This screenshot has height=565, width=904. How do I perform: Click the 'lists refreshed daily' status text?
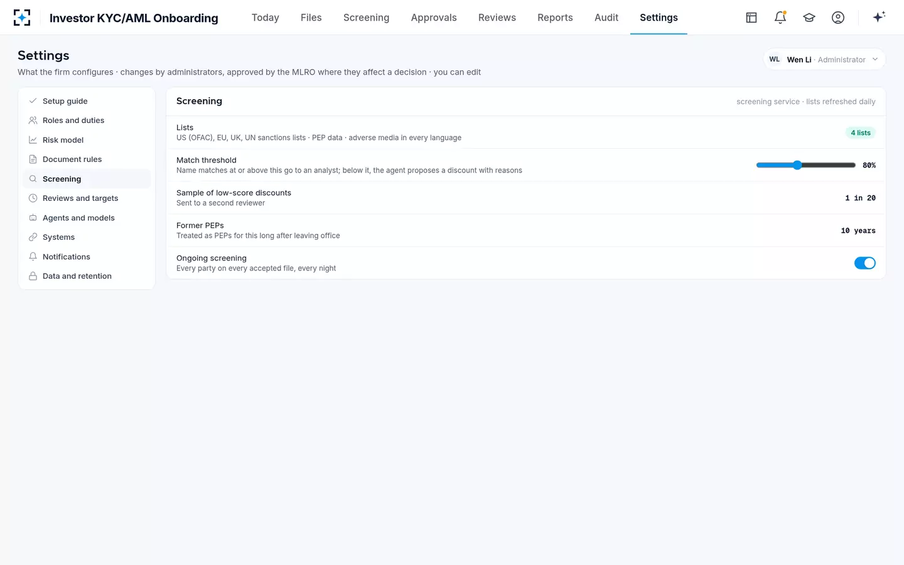tap(841, 102)
